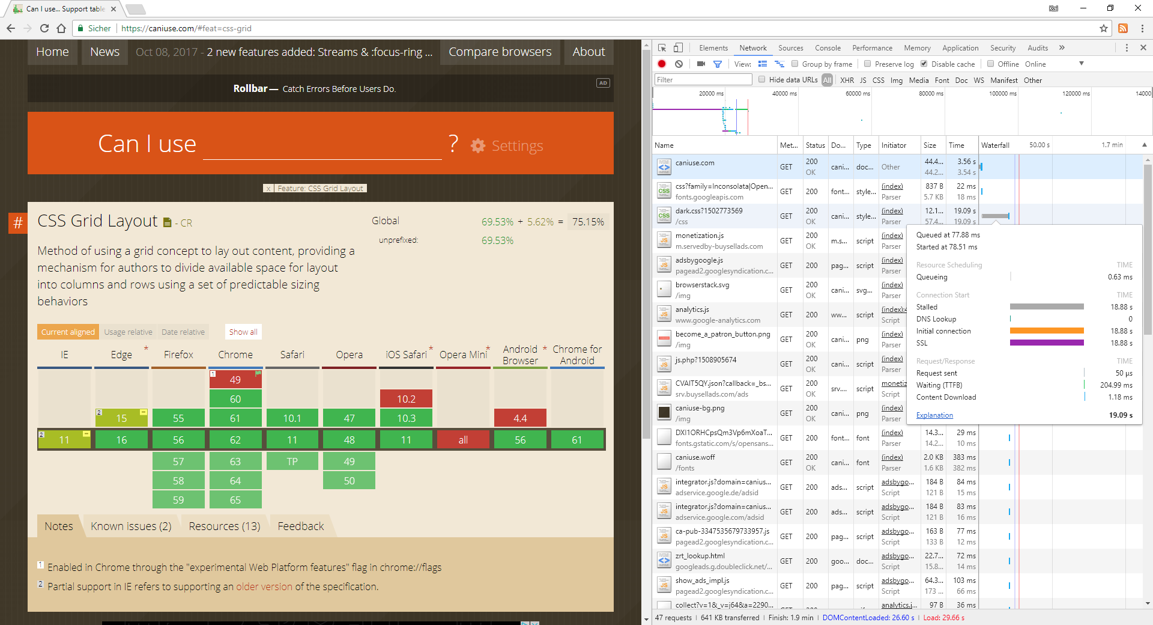Expand more DevTools tabs chevron

[x=1062, y=48]
